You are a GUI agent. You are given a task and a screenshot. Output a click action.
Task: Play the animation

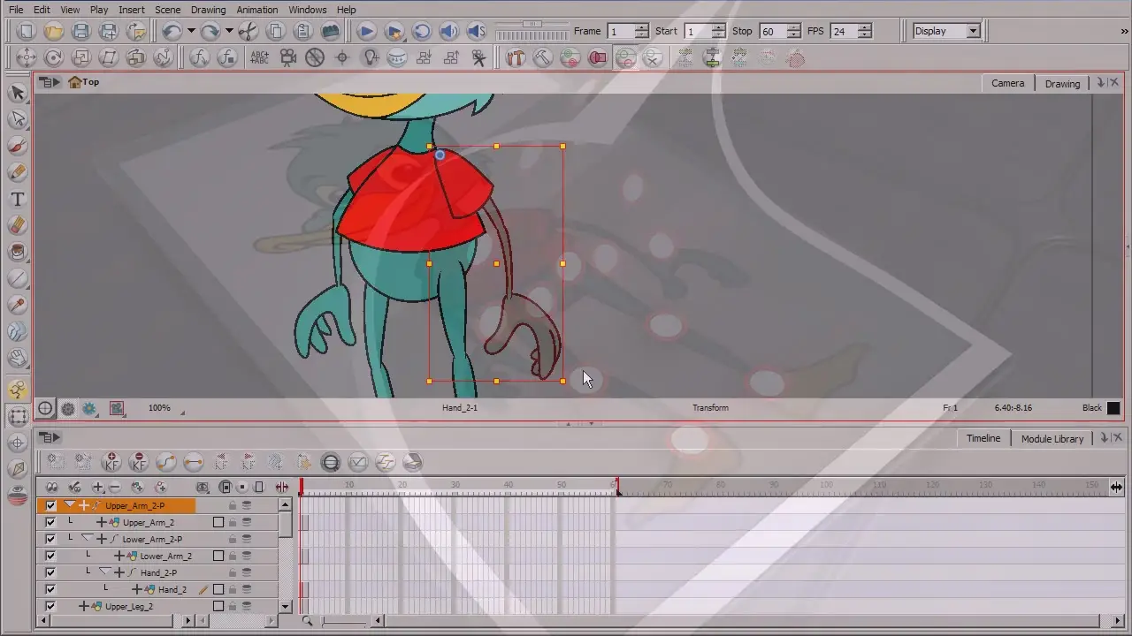click(366, 31)
